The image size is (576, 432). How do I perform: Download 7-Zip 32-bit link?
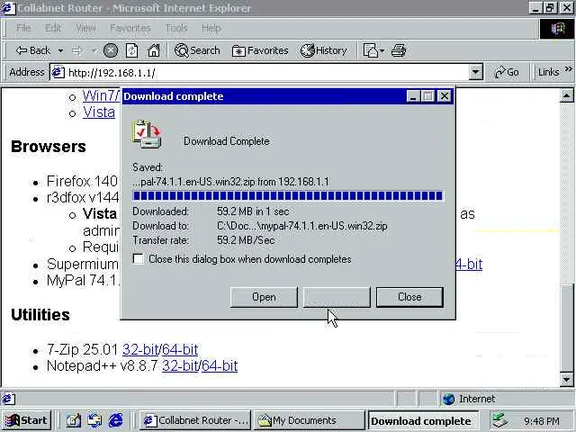[140, 349]
